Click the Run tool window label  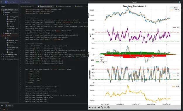pyautogui.click(x=2, y=106)
